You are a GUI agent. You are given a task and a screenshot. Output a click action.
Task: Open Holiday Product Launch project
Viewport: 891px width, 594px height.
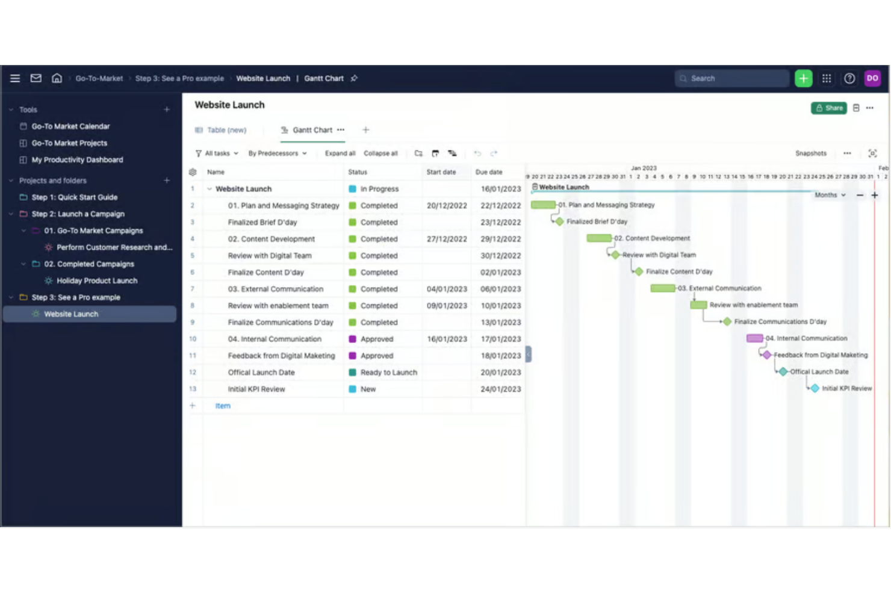[97, 280]
